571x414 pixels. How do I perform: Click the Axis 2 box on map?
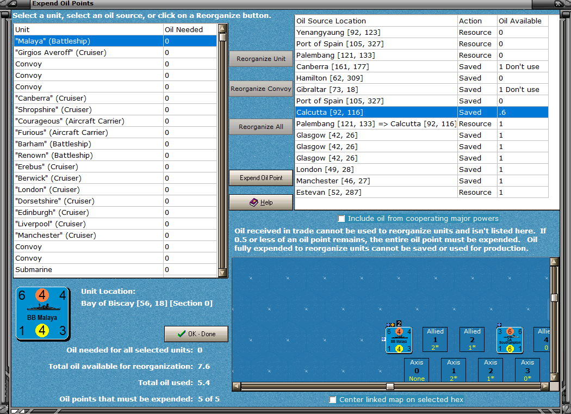[x=491, y=370]
